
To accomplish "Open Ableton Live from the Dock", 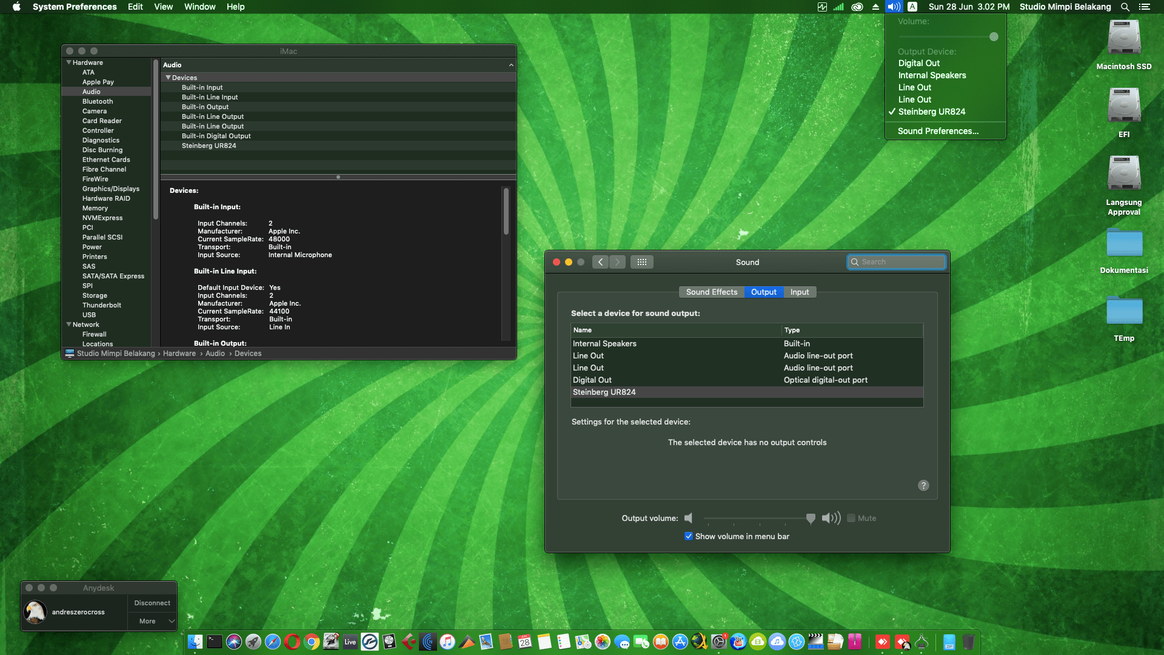I will 350,642.
